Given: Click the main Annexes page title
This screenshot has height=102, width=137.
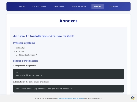Looking at the screenshot, I should [68, 21].
